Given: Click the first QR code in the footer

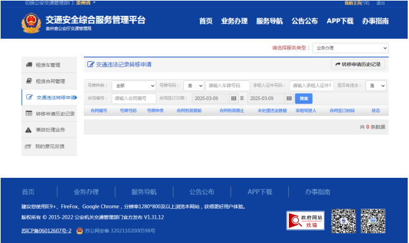Looking at the screenshot, I should (x=344, y=221).
